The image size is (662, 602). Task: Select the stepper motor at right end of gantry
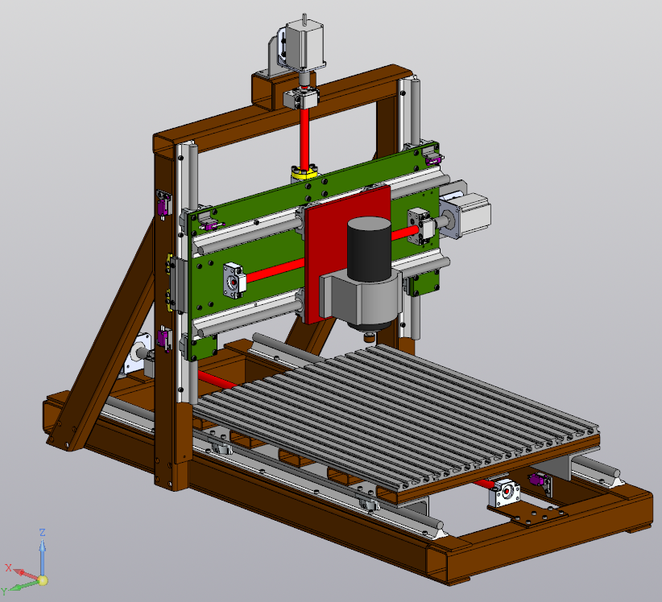pyautogui.click(x=469, y=216)
